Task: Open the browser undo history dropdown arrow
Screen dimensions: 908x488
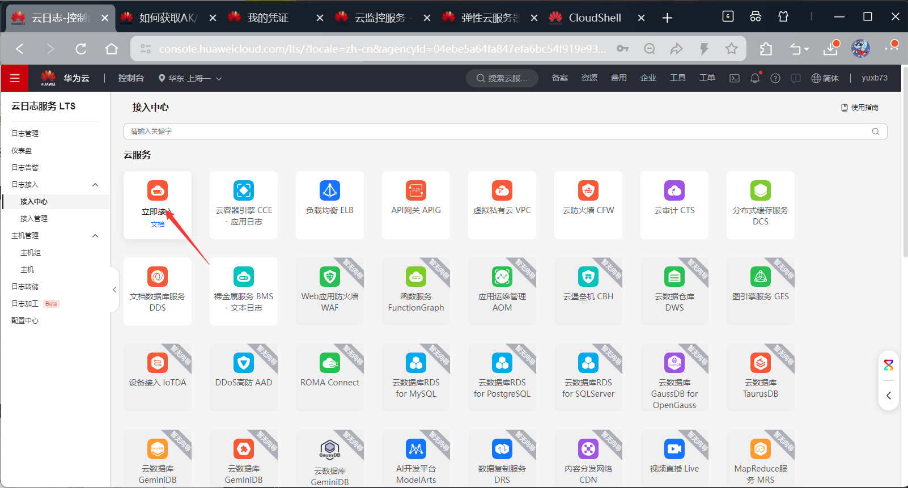Action: click(807, 49)
